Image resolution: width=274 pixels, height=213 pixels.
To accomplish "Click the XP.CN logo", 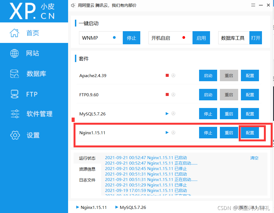I will [32, 11].
